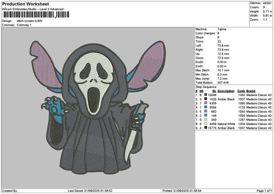Select the colorway value "Colorway 1"
274x194 pixels.
coord(24,25)
